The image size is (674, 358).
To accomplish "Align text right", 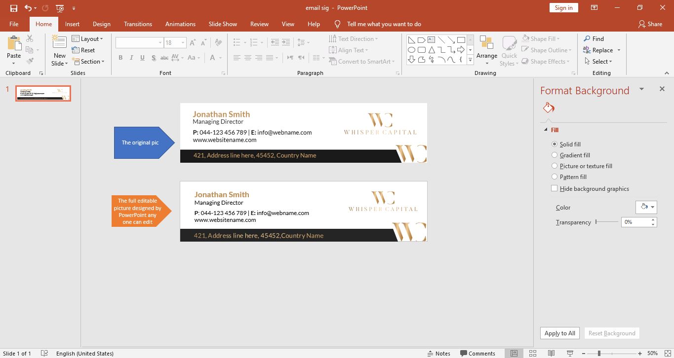I will [259, 58].
